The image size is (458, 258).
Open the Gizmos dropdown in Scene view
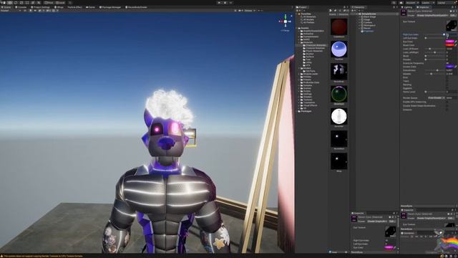[250, 11]
